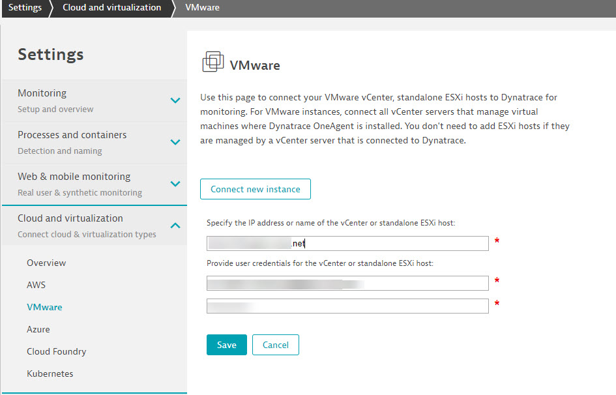This screenshot has width=616, height=395.
Task: Expand Web & mobile monitoring chevron
Action: (x=175, y=184)
